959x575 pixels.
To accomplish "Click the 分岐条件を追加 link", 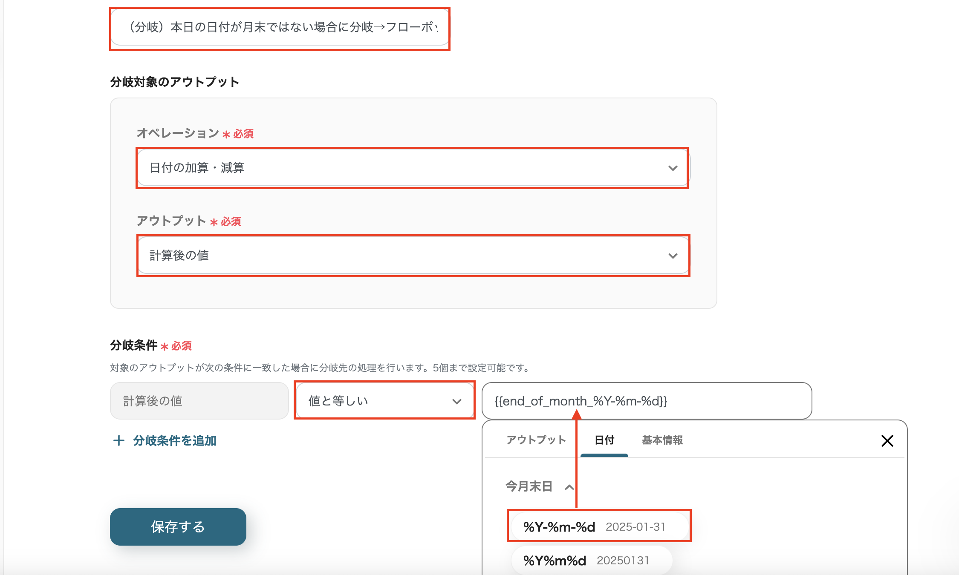I will point(174,440).
